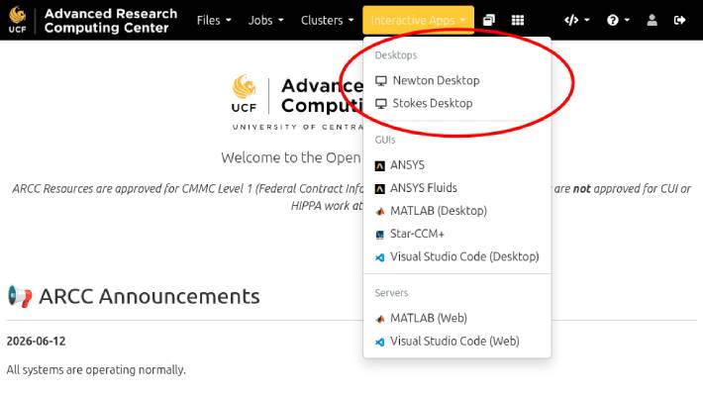Click the ARCC Announcements heading
703x396 pixels.
pos(150,296)
